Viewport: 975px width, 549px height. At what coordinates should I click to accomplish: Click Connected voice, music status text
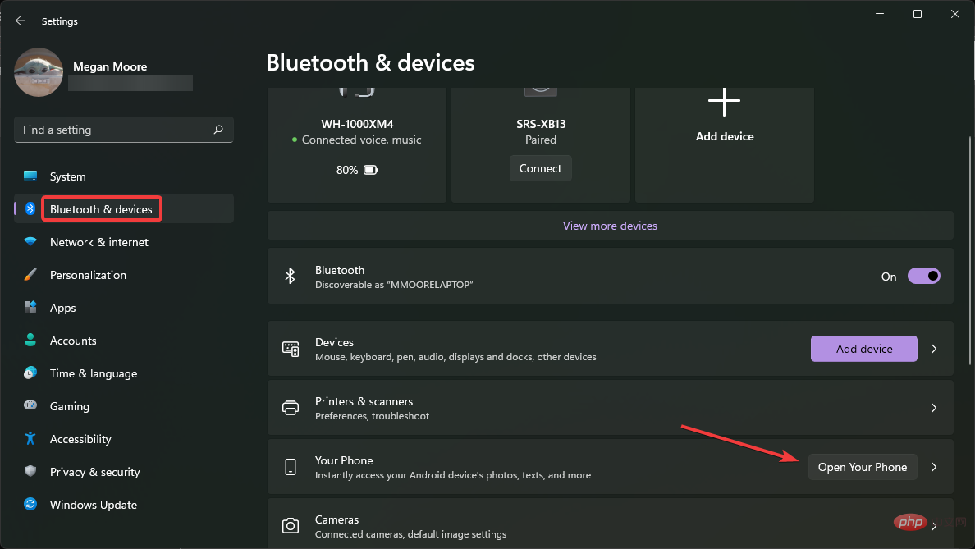361,140
